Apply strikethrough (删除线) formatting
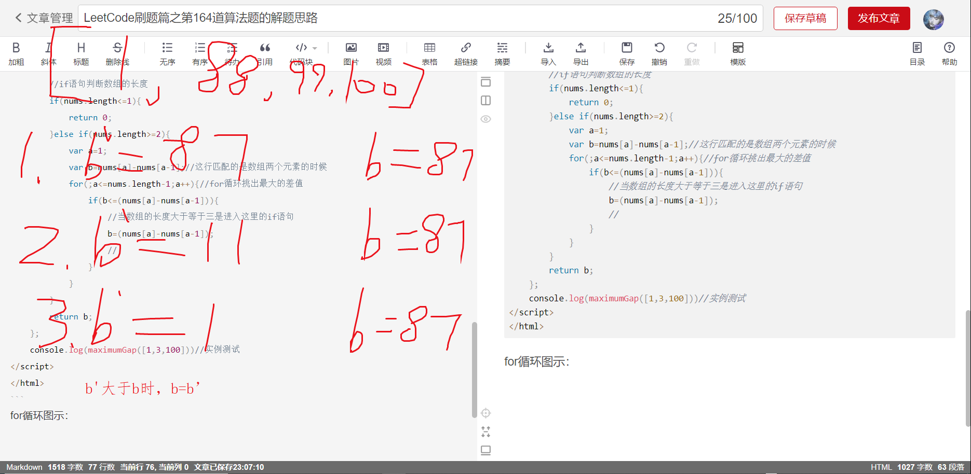This screenshot has height=474, width=971. (117, 54)
